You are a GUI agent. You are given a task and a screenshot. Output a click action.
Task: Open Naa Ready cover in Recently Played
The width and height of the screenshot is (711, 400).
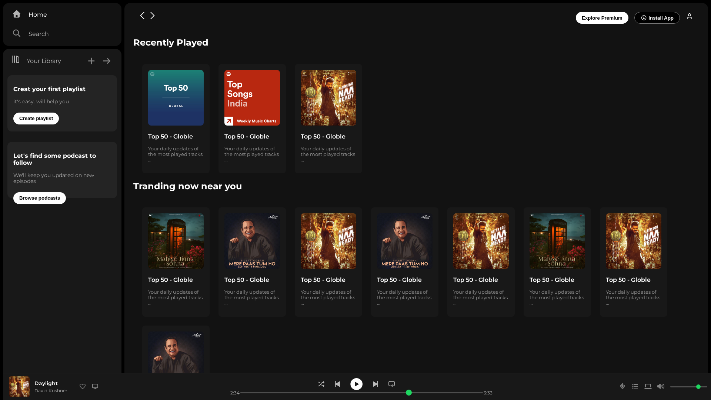(x=328, y=98)
